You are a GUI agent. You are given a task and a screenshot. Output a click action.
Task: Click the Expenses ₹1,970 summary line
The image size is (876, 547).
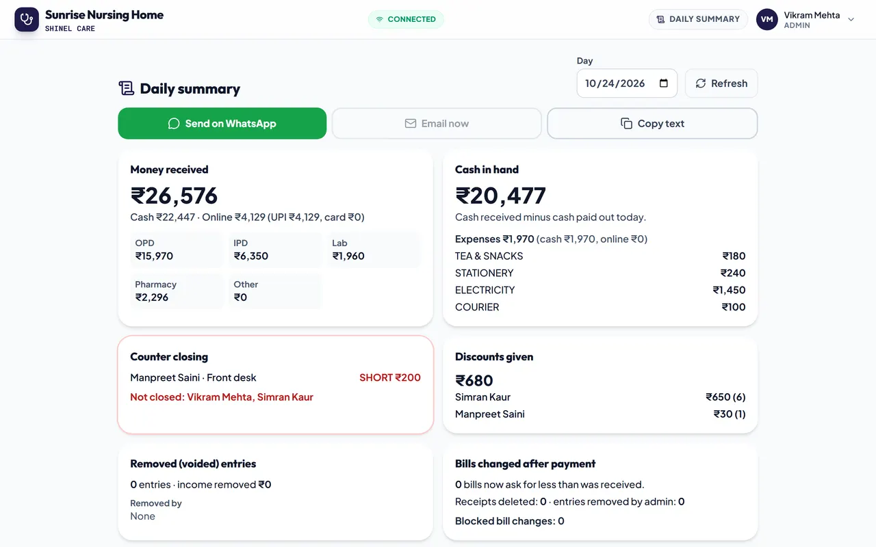pyautogui.click(x=551, y=239)
